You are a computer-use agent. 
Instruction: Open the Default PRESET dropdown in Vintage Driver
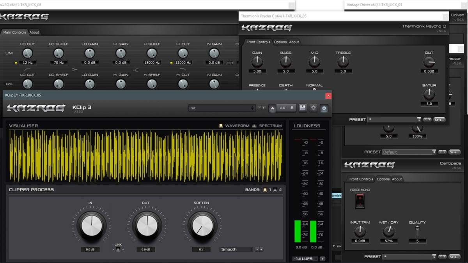pyautogui.click(x=409, y=152)
